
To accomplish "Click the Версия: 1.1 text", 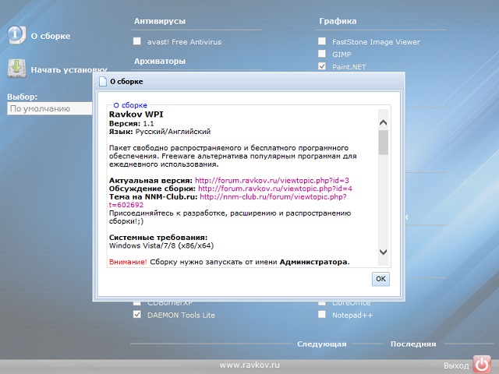I will [132, 123].
